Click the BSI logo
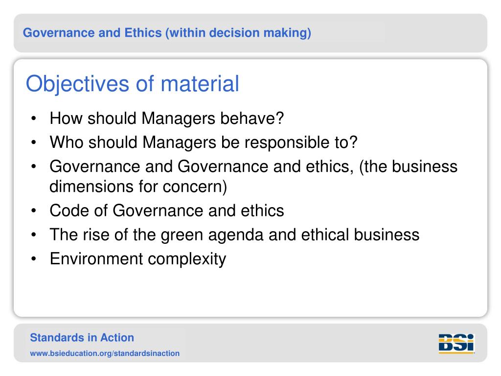Screen dimensions: 501x376 [x=456, y=343]
